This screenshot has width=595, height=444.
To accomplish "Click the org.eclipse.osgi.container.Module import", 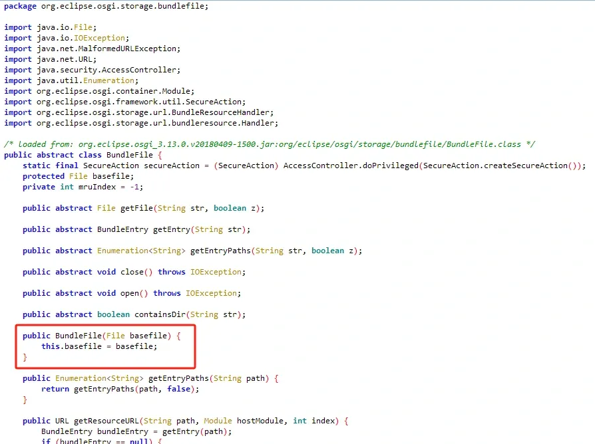I will (99, 91).
